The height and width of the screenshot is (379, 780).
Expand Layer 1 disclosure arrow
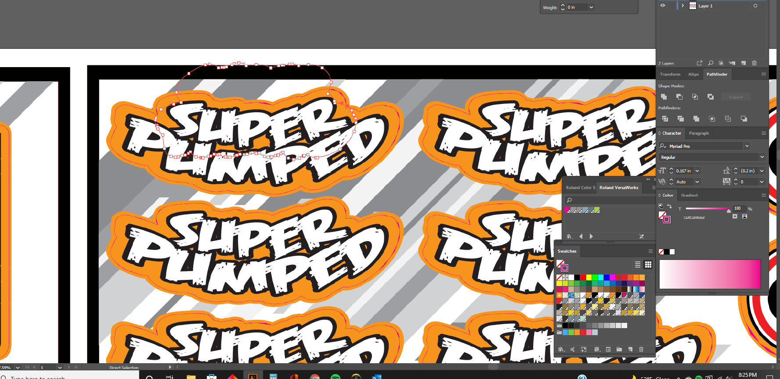pos(682,6)
